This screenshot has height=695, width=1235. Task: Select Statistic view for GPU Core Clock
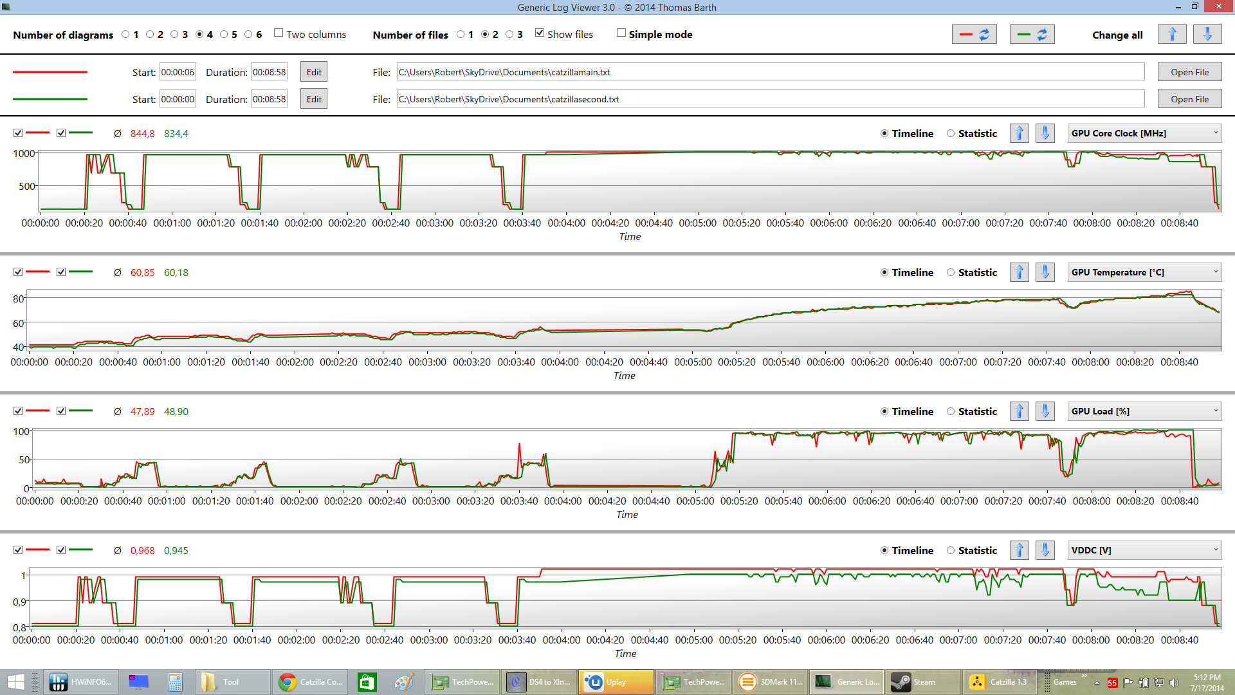(x=951, y=133)
